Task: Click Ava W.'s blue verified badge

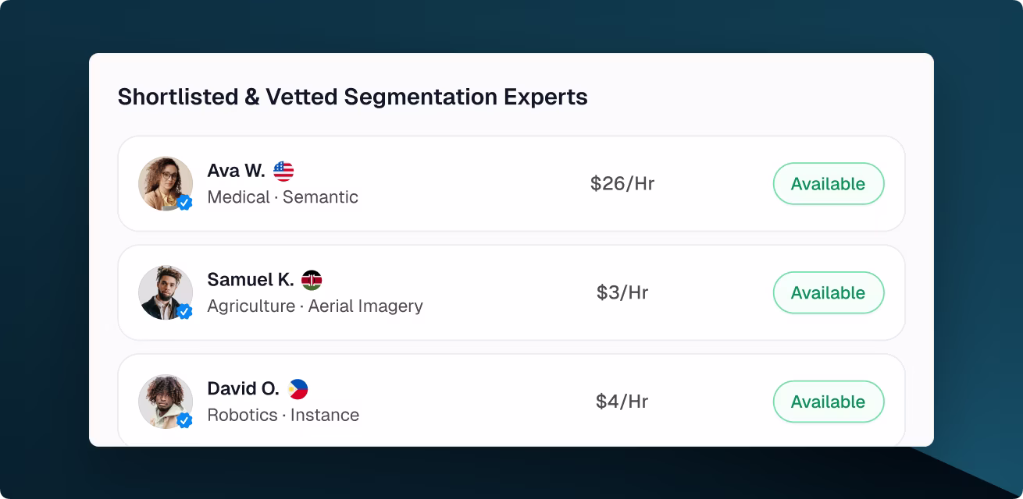Action: coord(185,203)
